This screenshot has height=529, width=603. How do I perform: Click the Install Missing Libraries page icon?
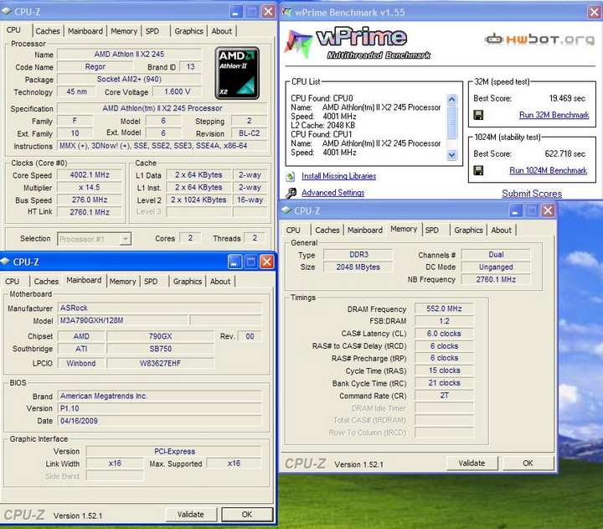coord(291,176)
